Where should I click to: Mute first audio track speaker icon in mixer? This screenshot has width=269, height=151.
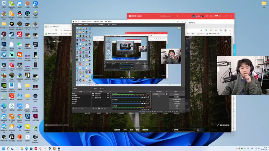(145, 97)
